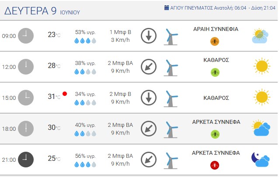Click the ΑΡΑΙΗ ΣΥΝΝΕΦΙΑ forecast label

coord(216,29)
